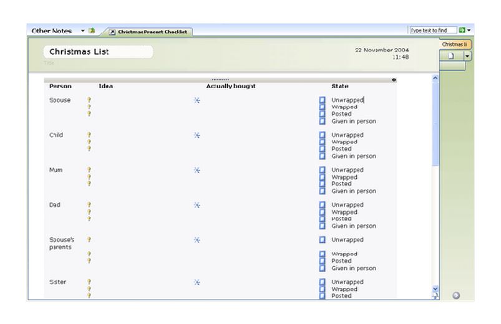Tick Given in person checkbox for Dad
Screen dimensions: 501x324
[323, 226]
